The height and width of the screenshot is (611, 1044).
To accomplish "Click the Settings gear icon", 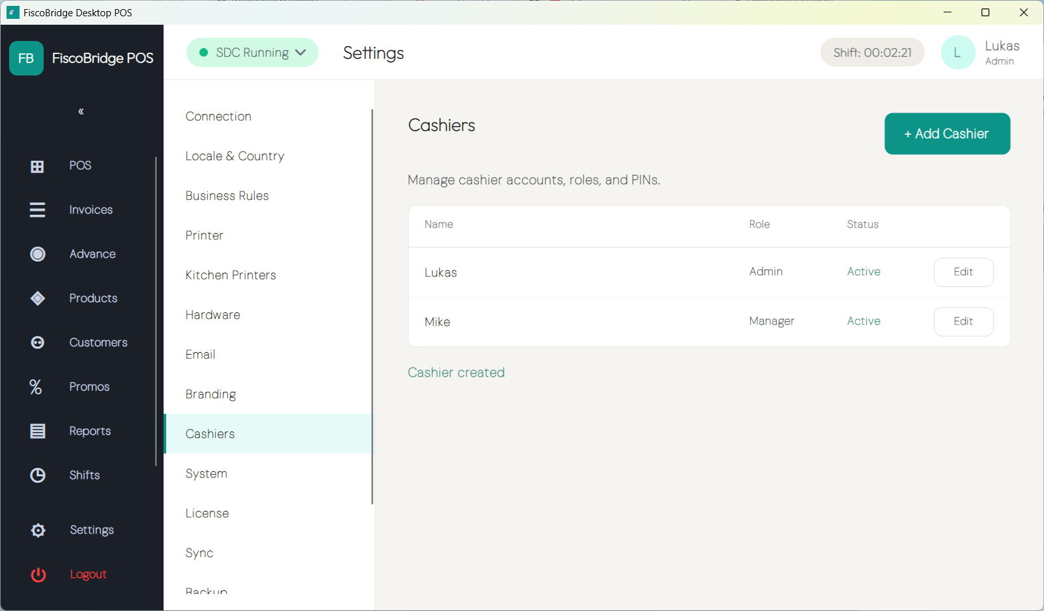I will pyautogui.click(x=38, y=530).
